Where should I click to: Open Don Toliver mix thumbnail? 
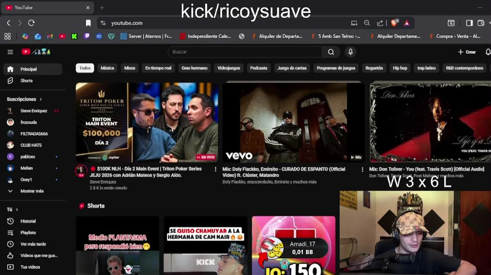[x=430, y=122]
